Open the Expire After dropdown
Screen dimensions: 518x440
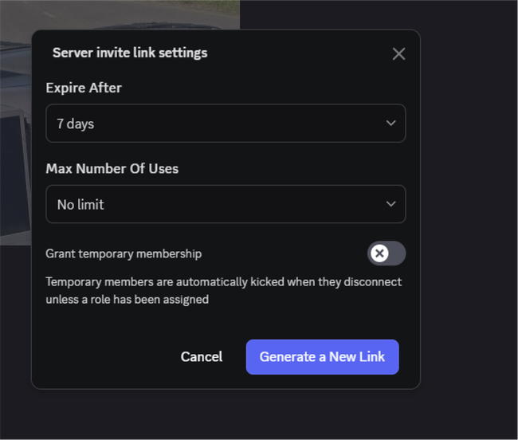tap(225, 124)
